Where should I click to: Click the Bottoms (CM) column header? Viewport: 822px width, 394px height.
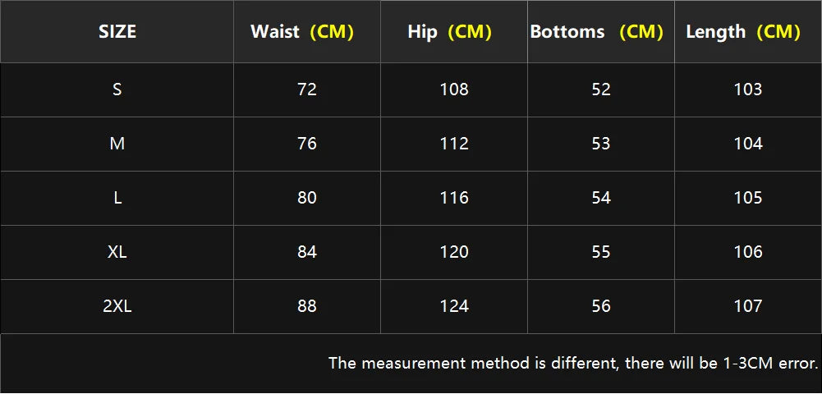pyautogui.click(x=596, y=32)
